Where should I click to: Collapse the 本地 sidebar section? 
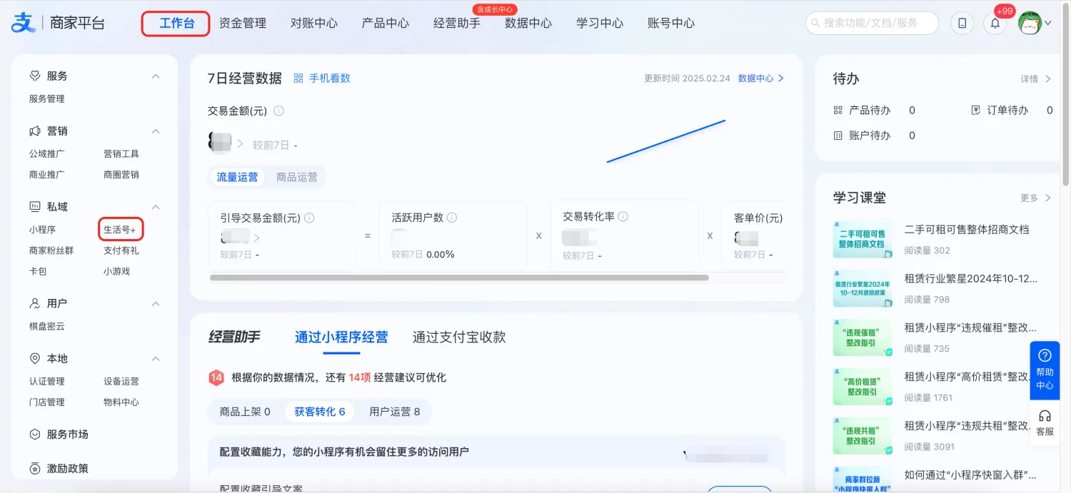tap(156, 359)
